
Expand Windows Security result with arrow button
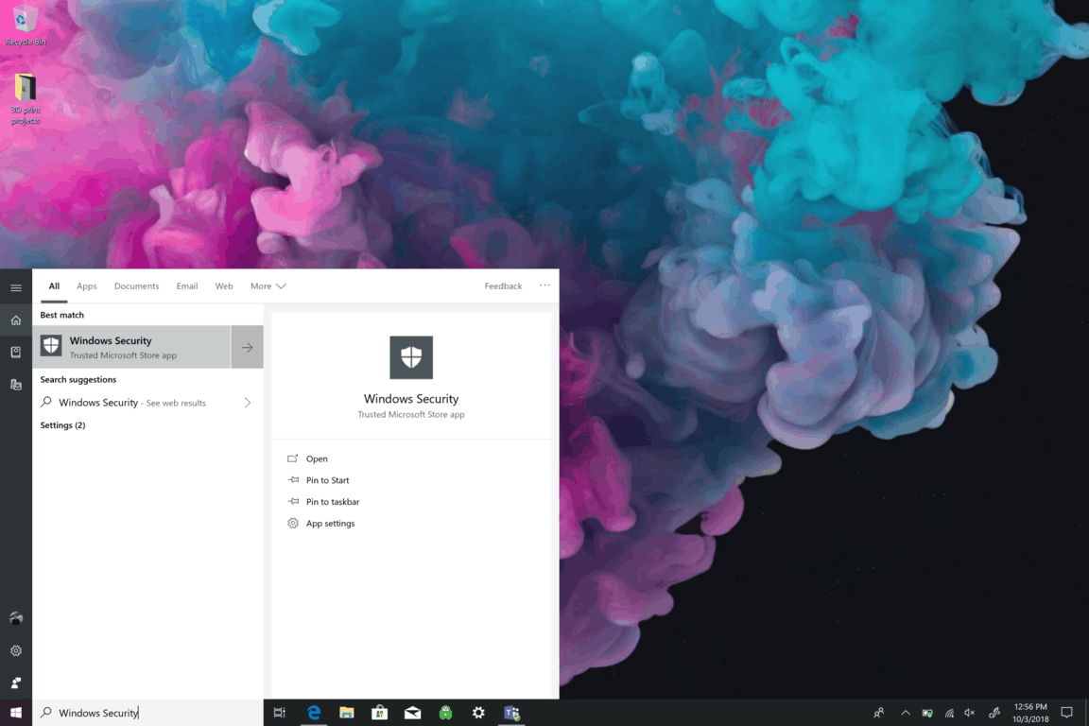247,347
